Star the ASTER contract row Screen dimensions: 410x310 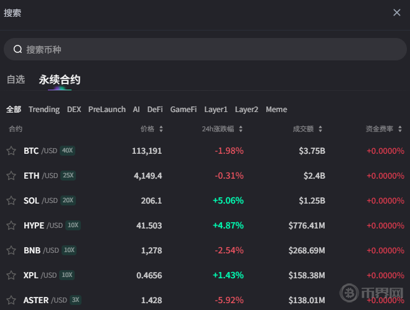pyautogui.click(x=11, y=300)
